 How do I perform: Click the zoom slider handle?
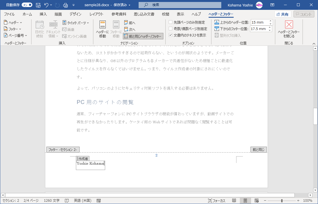click(x=282, y=201)
